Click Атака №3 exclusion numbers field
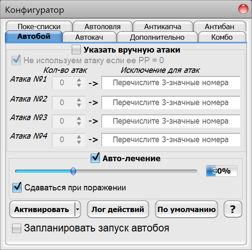 171,121
